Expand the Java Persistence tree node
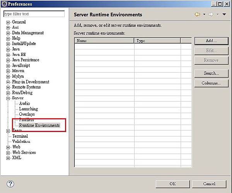The width and height of the screenshot is (232, 193). [8, 60]
